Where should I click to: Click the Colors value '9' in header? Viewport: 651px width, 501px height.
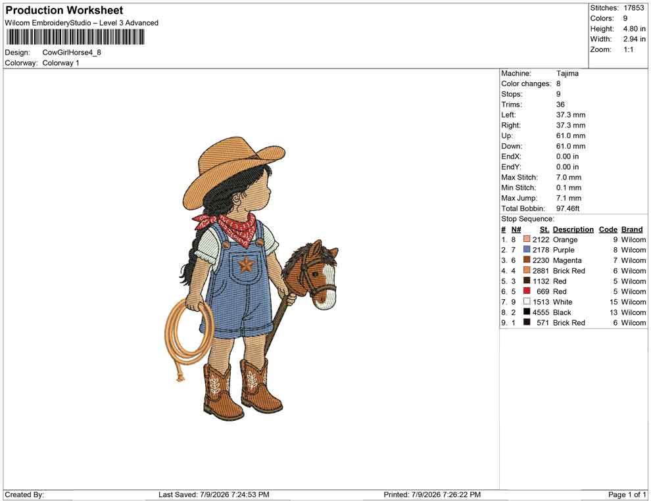(x=625, y=18)
